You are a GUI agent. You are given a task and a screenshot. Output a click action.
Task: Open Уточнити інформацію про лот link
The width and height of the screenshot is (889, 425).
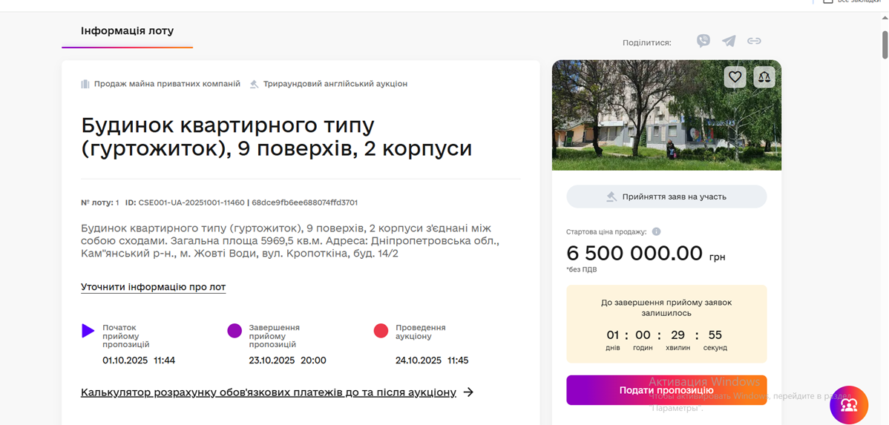pyautogui.click(x=153, y=287)
